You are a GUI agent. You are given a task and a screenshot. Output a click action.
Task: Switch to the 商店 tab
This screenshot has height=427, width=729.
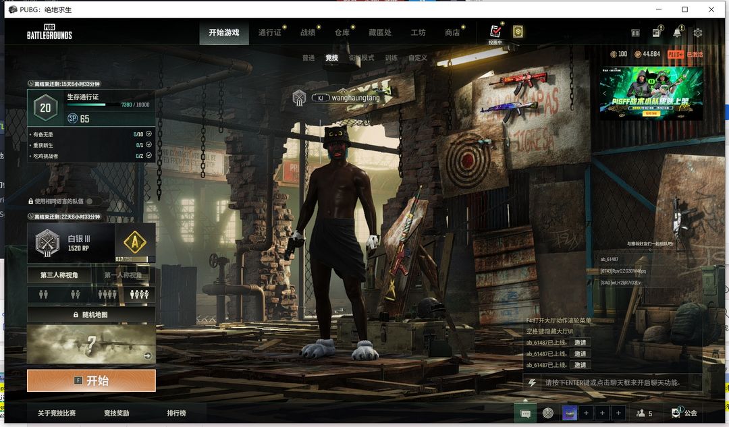(452, 32)
